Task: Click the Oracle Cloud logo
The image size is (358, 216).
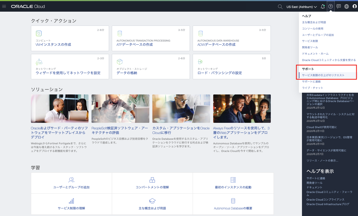Action: click(28, 6)
